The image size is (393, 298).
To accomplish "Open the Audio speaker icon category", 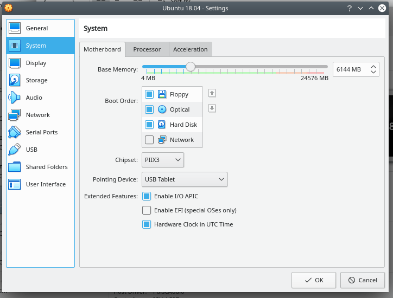I will (x=15, y=98).
